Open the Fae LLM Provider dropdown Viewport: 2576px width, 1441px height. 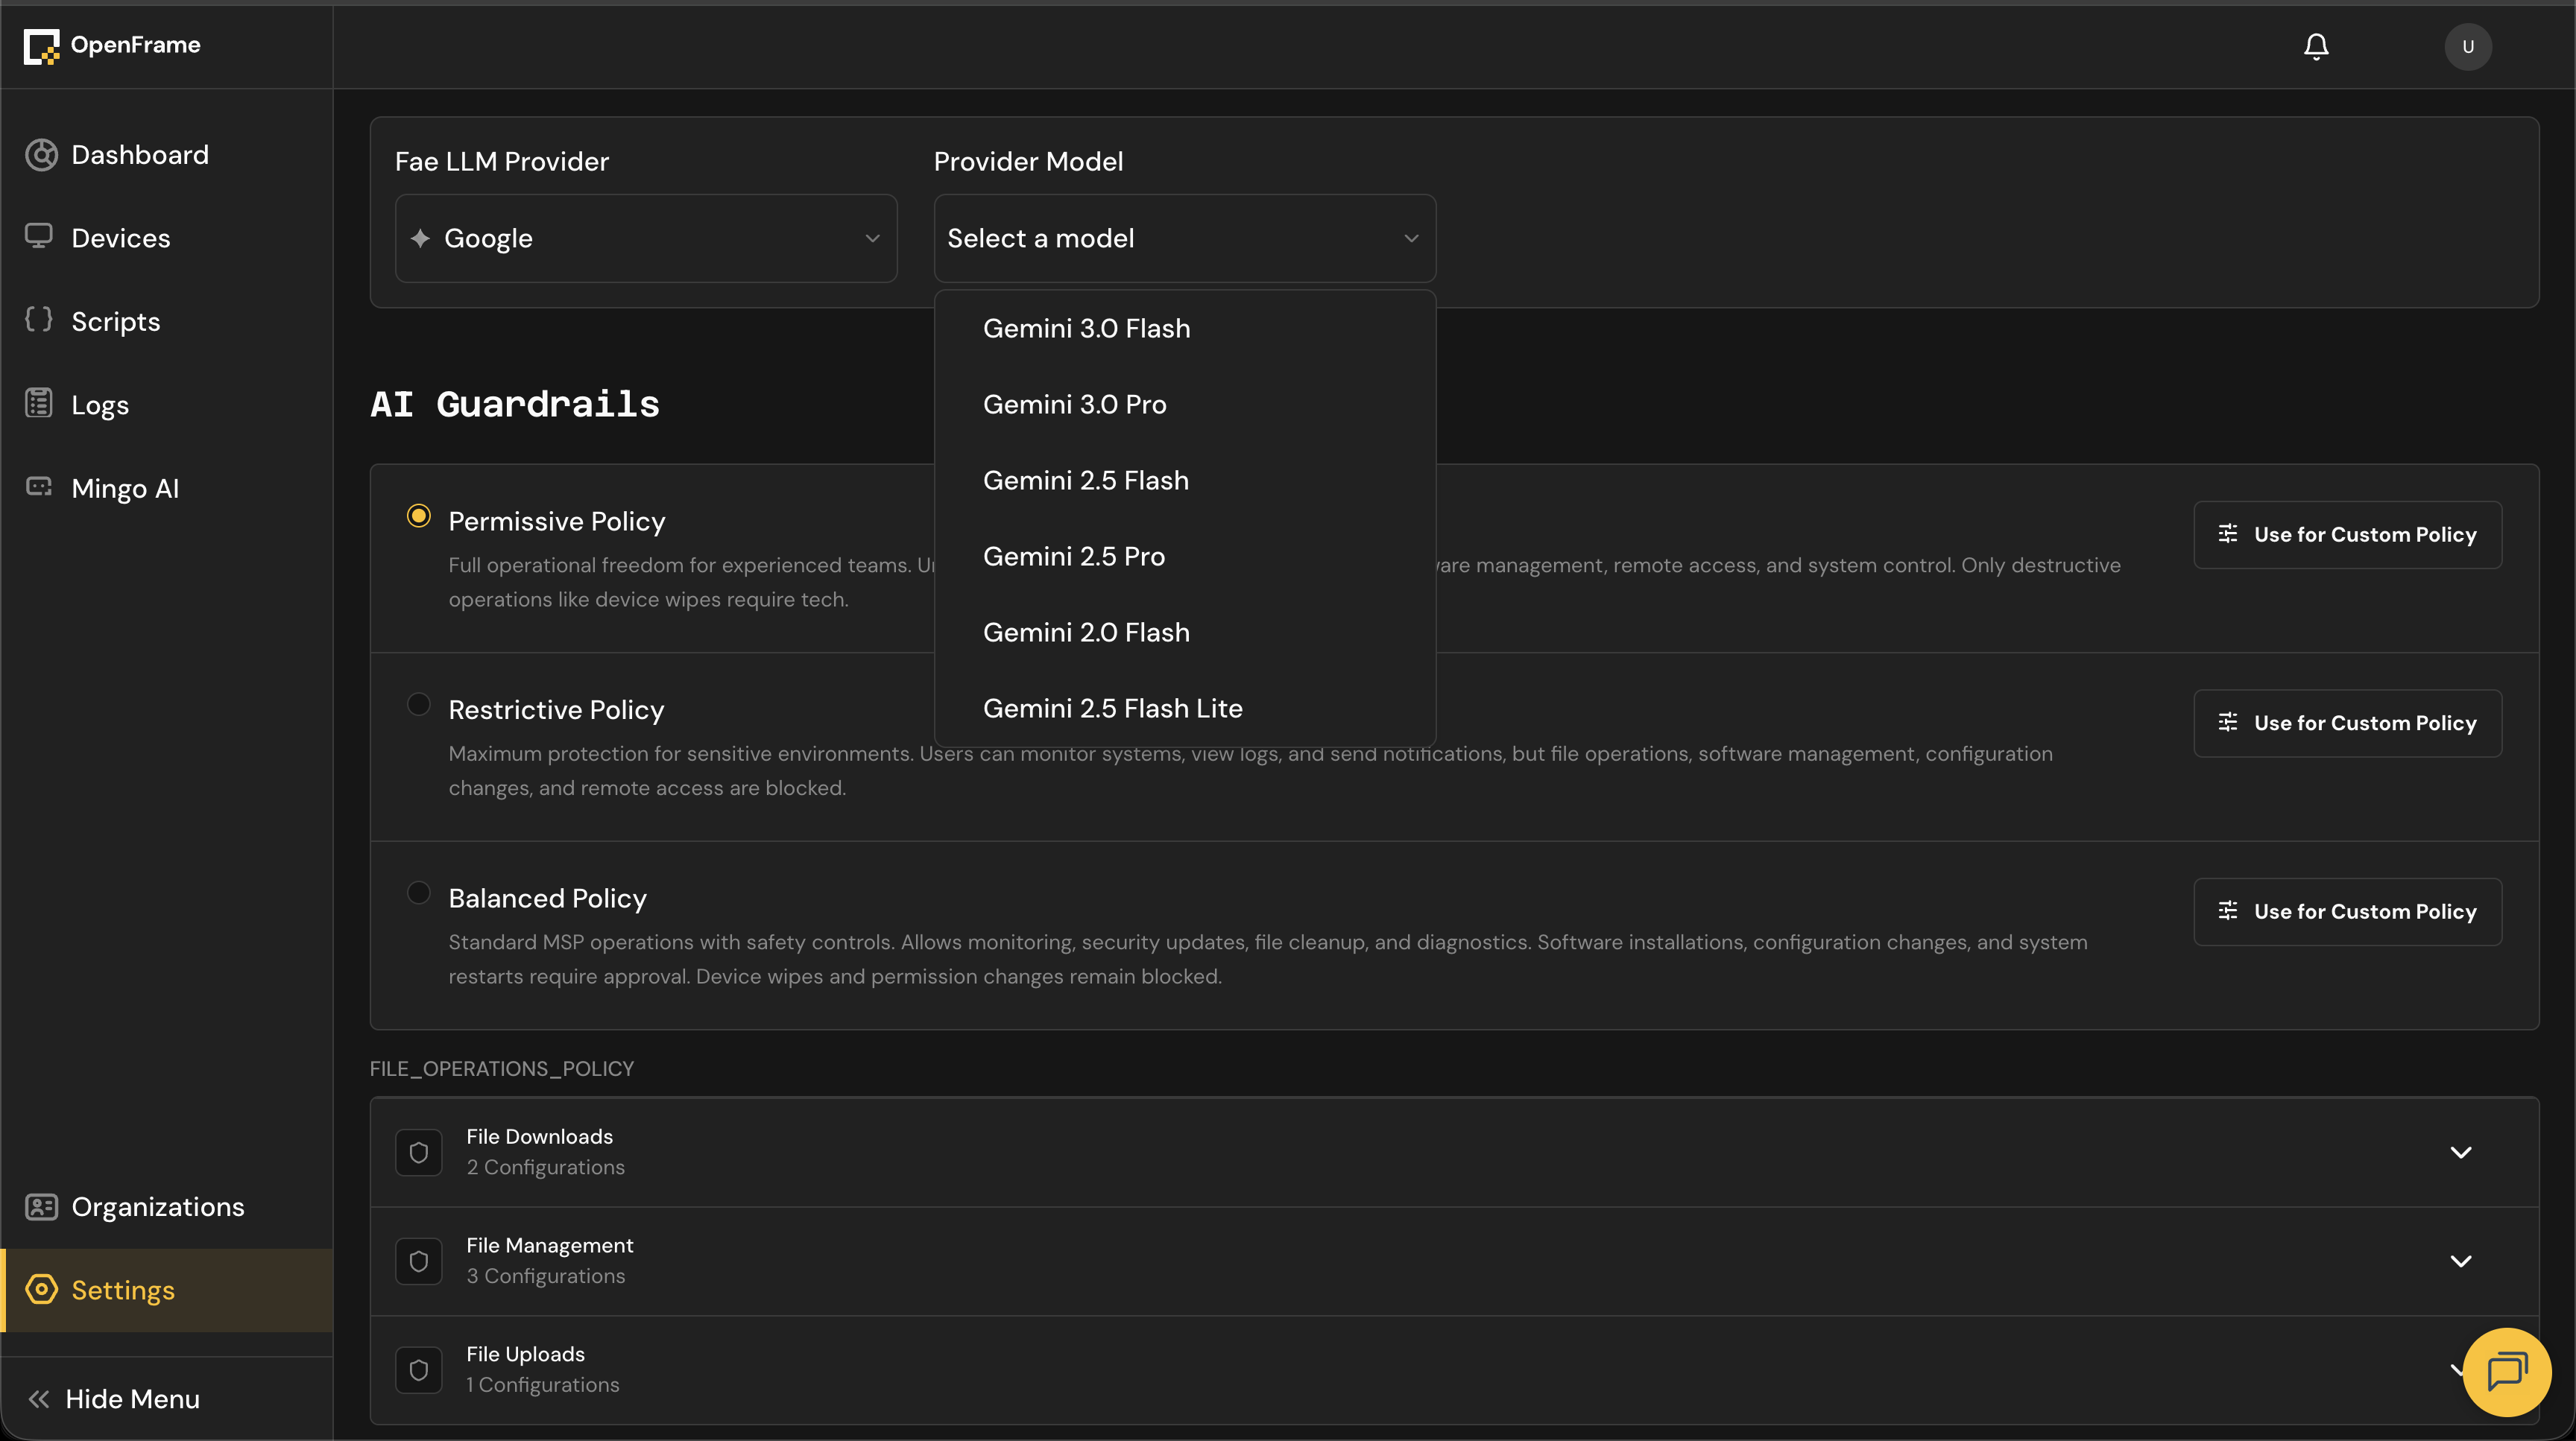(646, 238)
